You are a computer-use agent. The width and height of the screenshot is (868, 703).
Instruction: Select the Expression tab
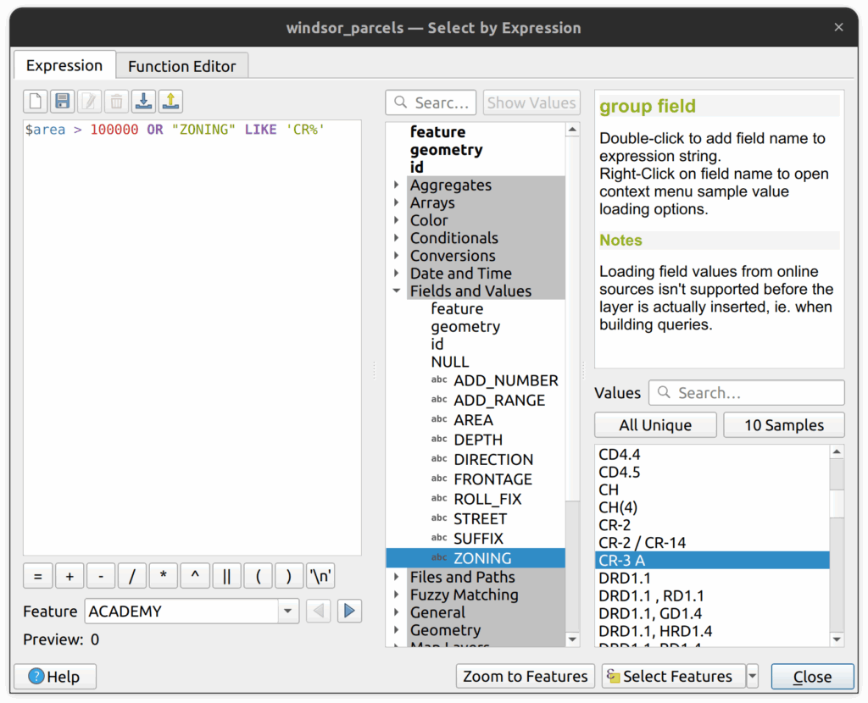click(x=64, y=66)
